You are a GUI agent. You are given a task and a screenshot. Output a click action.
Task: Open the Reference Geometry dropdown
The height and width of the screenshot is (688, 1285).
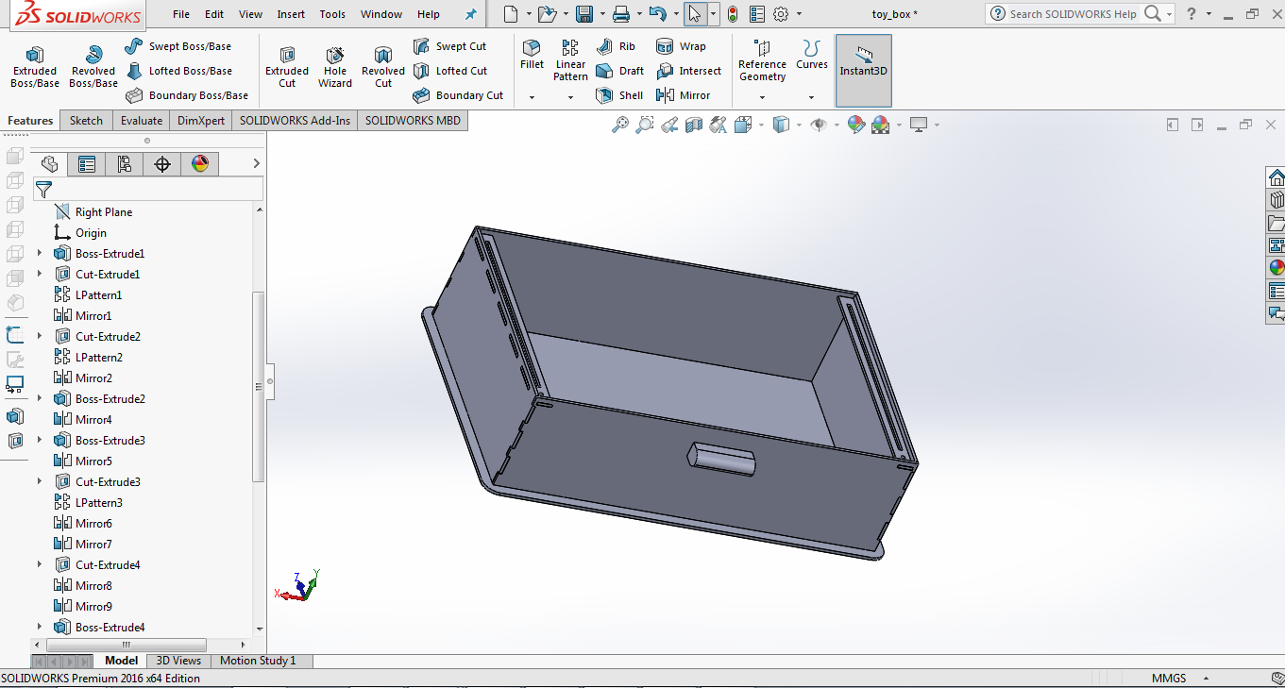pyautogui.click(x=762, y=97)
